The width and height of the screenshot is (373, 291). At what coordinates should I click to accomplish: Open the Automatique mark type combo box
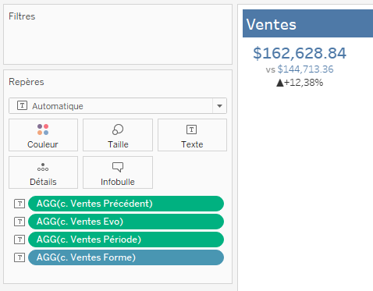118,106
